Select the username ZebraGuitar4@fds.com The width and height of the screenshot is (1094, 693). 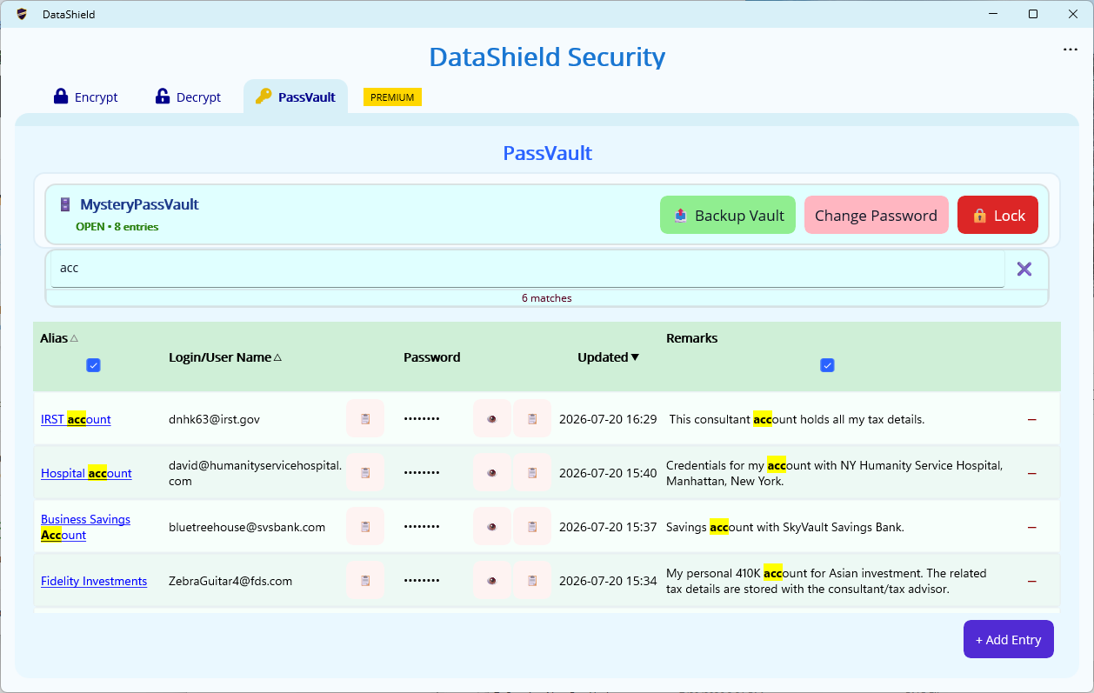pos(230,581)
